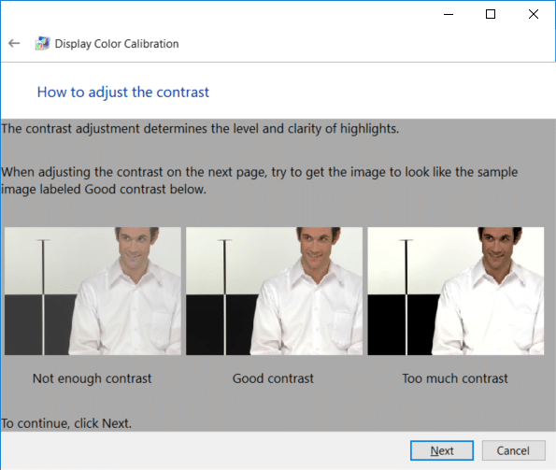Click the back arrow in the wizard header

tap(14, 43)
